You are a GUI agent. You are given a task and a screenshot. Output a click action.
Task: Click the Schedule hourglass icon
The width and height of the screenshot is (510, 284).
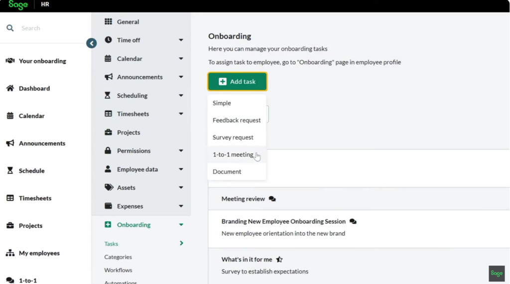pos(10,170)
